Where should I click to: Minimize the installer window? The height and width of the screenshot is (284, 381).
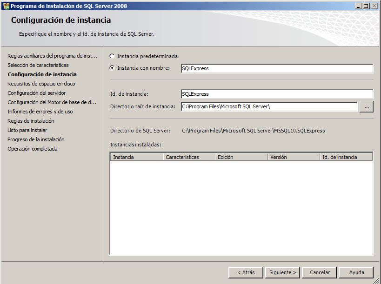[x=358, y=6]
